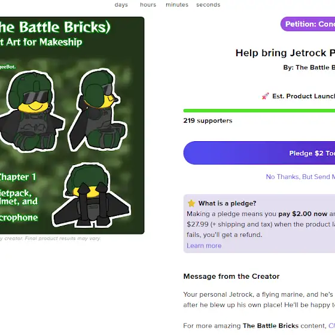Select the No Thanks, But Send link

point(300,176)
